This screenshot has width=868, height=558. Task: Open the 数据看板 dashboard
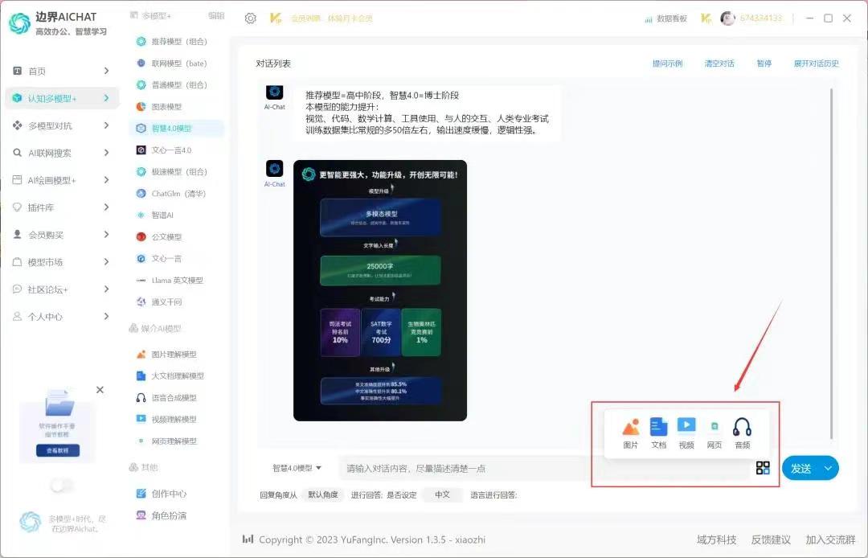click(665, 18)
